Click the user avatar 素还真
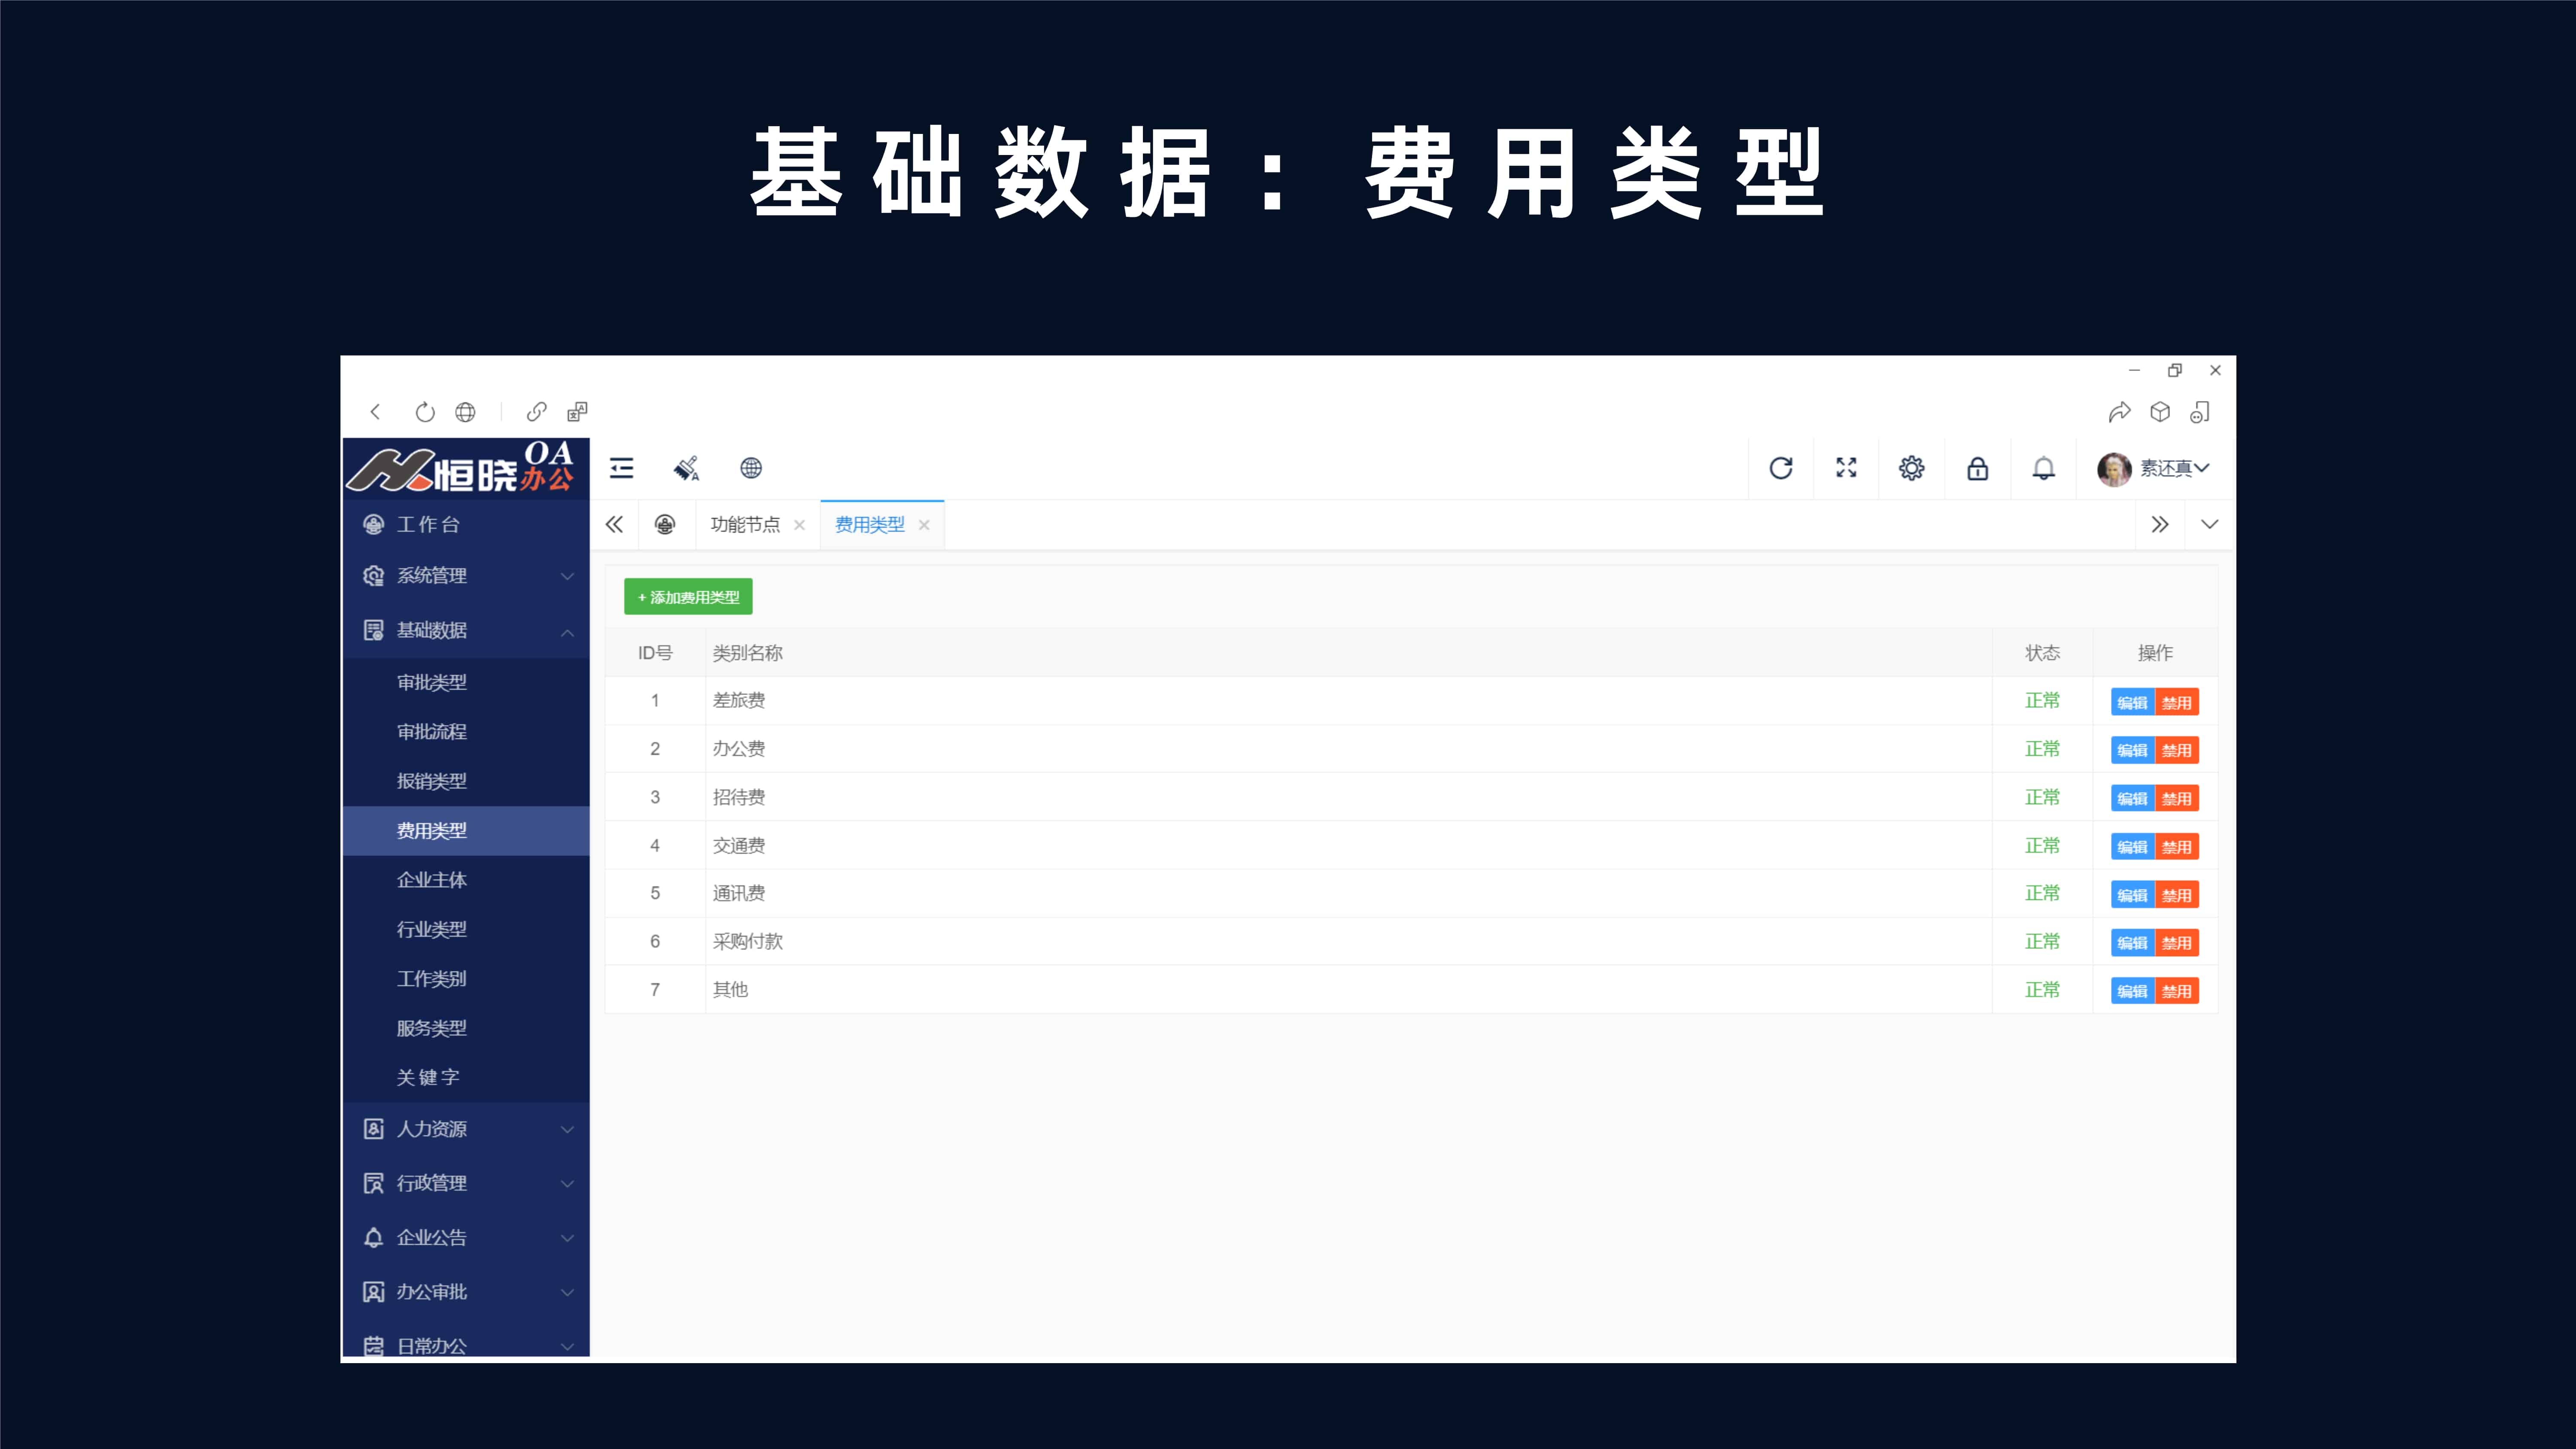This screenshot has width=2576, height=1449. pos(2114,469)
